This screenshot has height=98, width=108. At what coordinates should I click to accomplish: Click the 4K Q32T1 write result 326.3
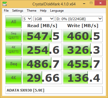coord(83,50)
